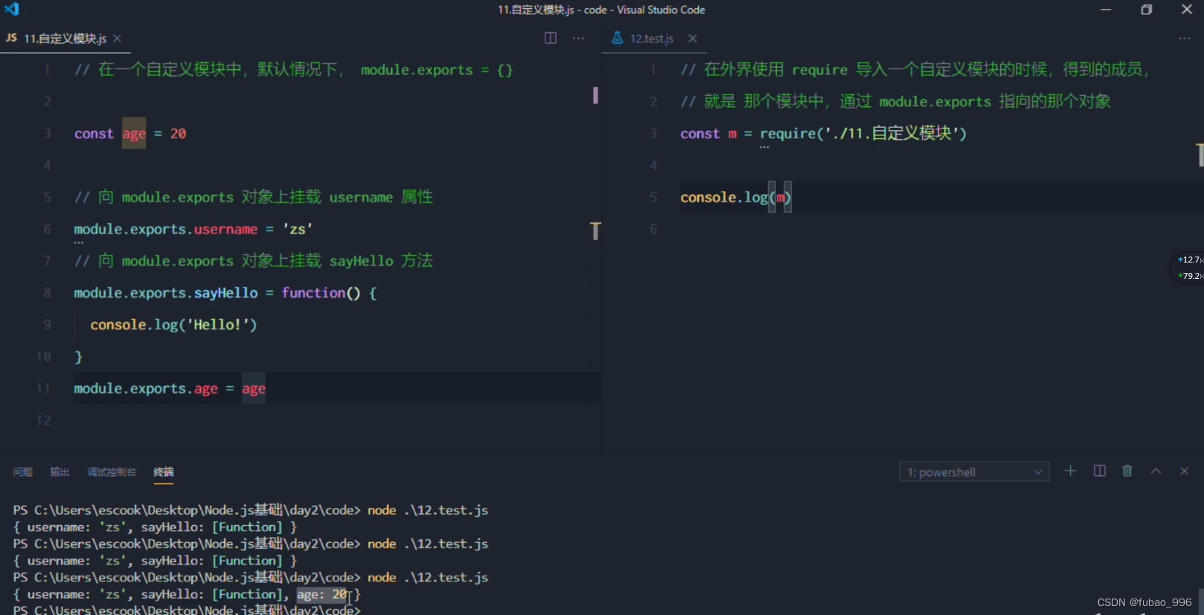
Task: Click line 3 'const age = 20'
Action: point(130,134)
